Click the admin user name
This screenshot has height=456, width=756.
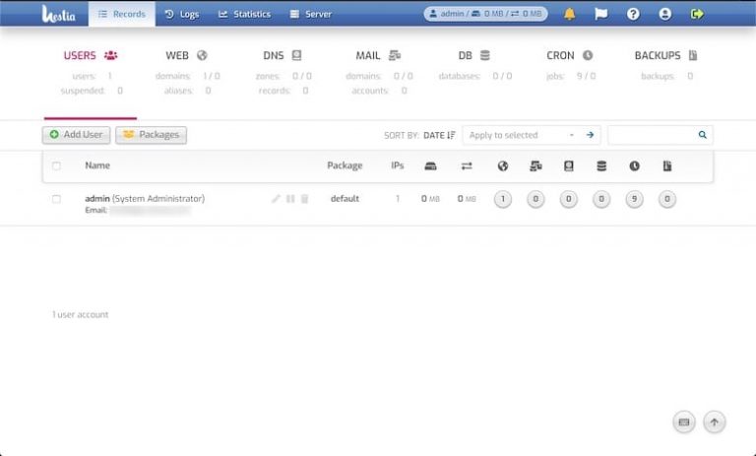96,198
